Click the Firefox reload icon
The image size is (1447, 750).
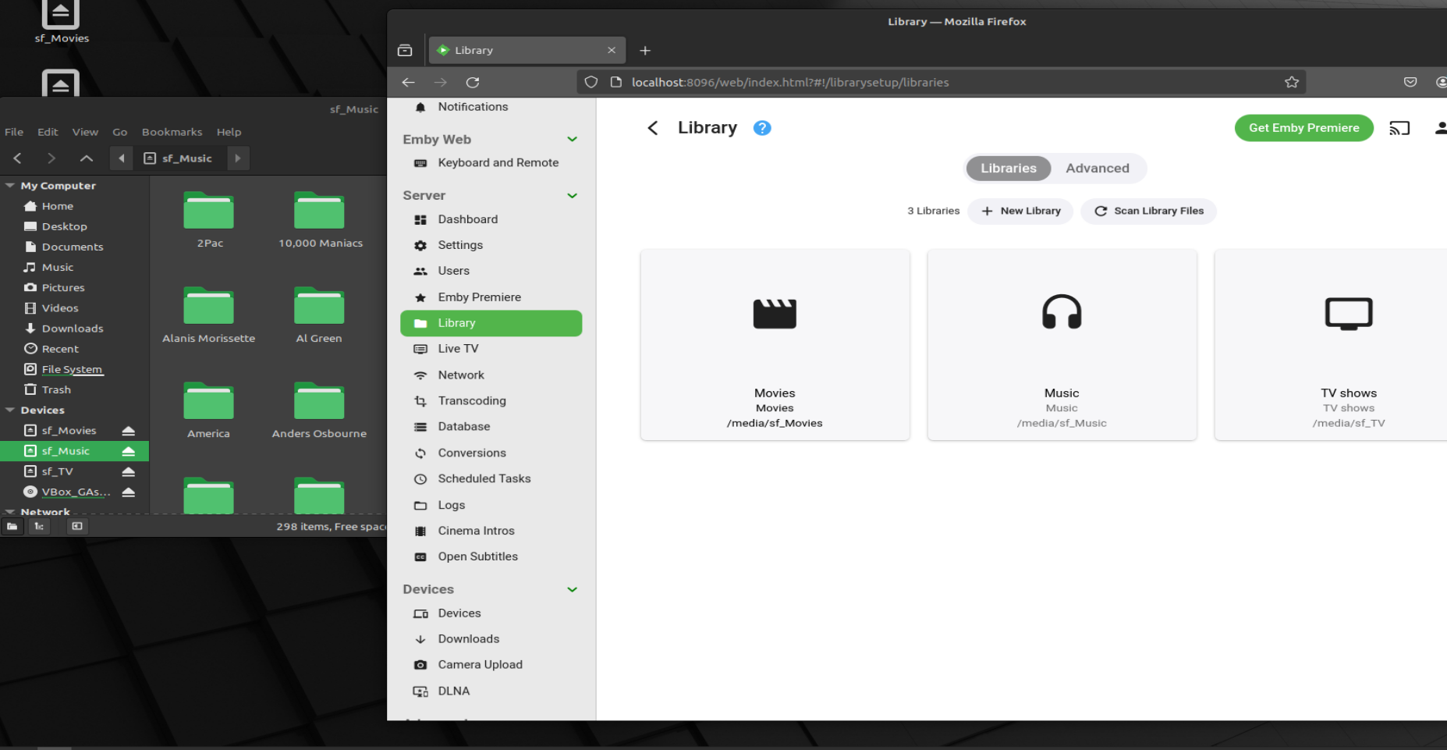473,82
